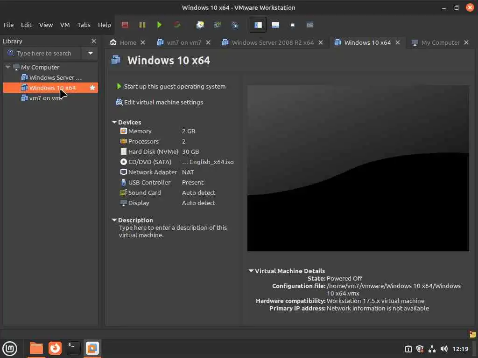Close the Library panel

(93, 41)
